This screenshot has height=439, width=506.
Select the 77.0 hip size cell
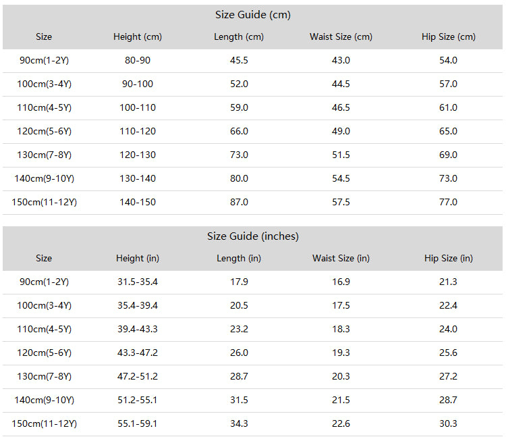[x=448, y=202]
